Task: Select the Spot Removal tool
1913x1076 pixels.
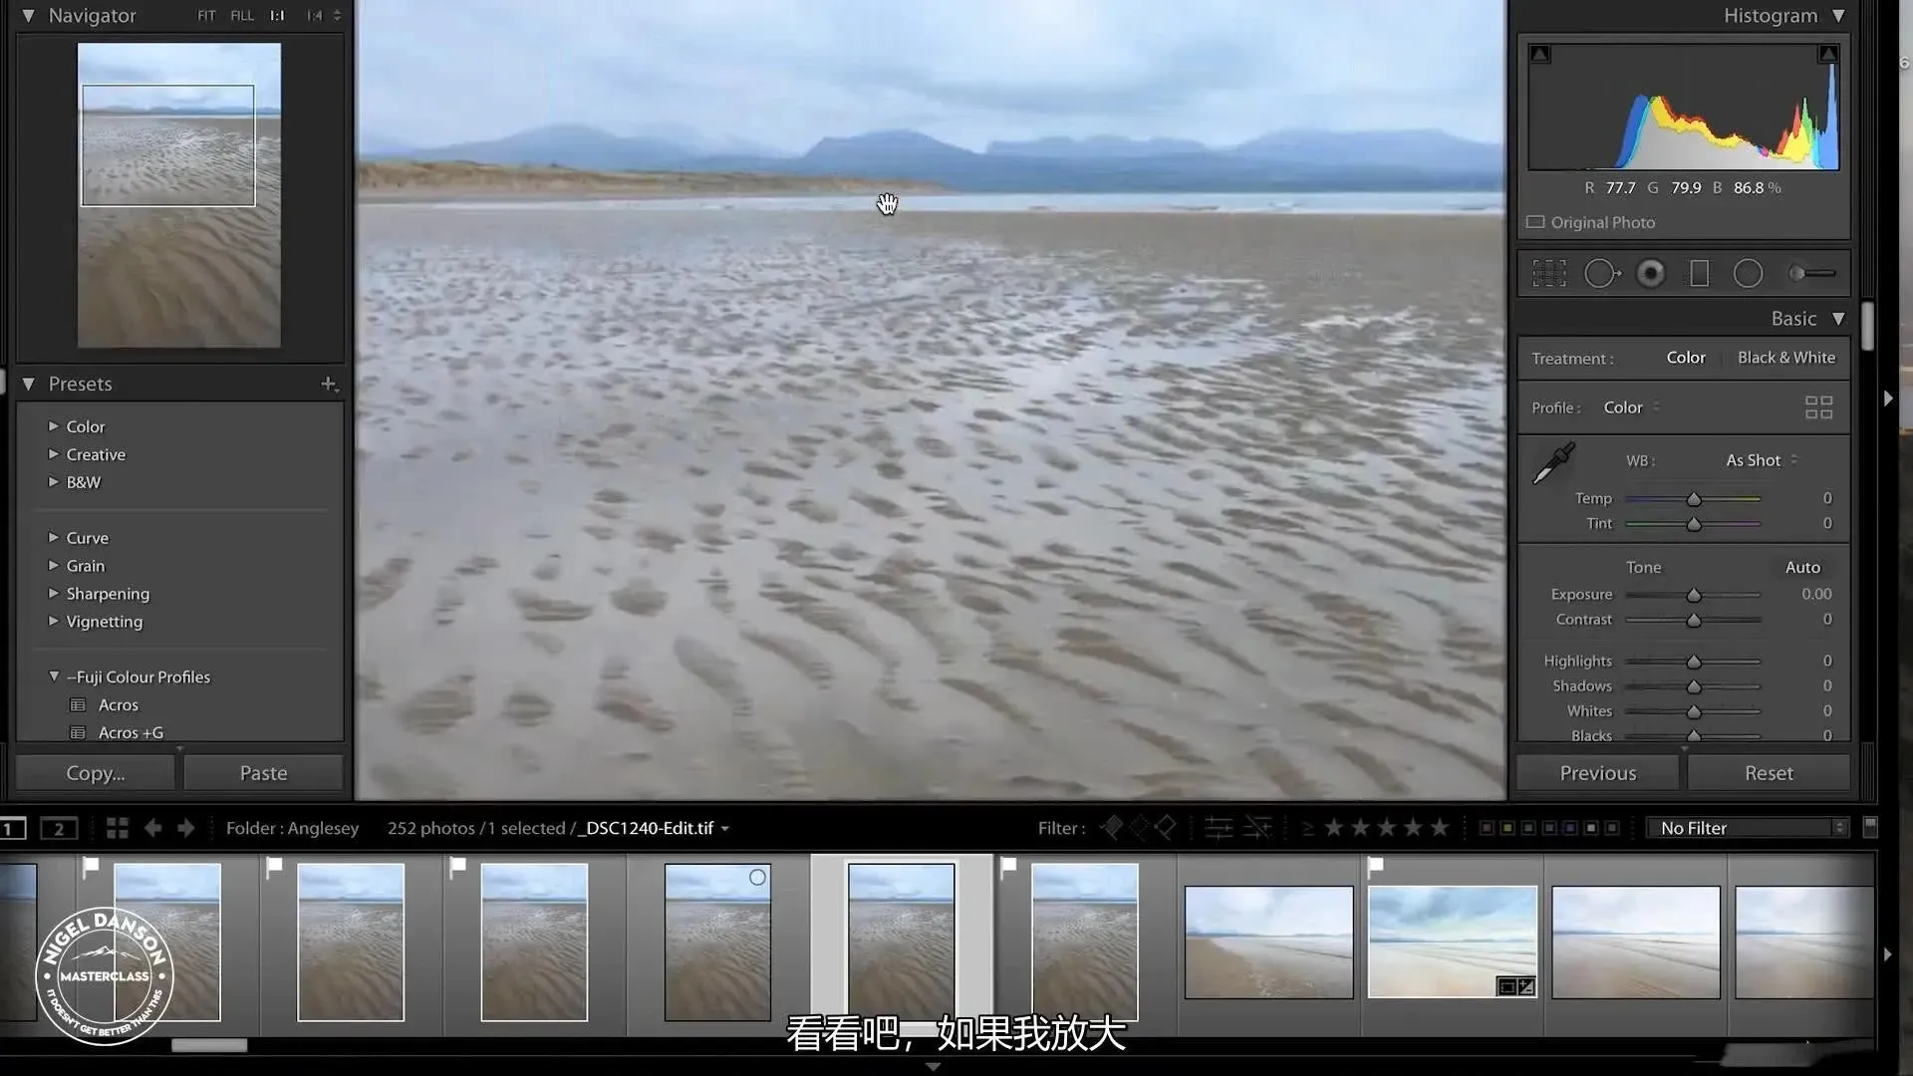Action: click(1601, 273)
